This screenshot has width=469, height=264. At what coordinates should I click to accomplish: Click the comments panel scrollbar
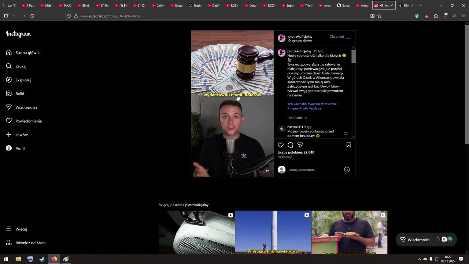[354, 57]
